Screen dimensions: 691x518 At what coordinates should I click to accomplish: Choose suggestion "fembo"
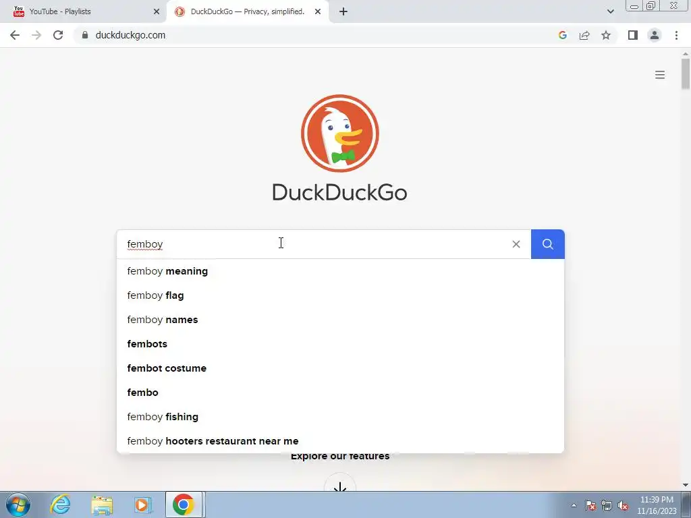pyautogui.click(x=340, y=393)
